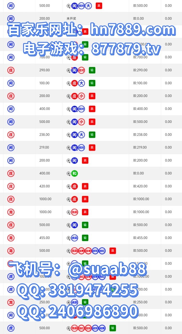
Task: Select the 虎赢 result icon in 250.00 row
Action: coord(75,302)
